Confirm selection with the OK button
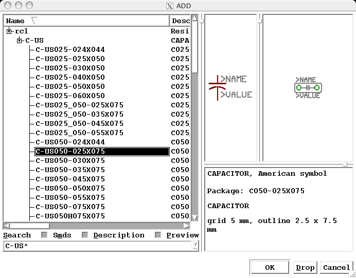Screen dimensions: 356x278 tap(270, 268)
